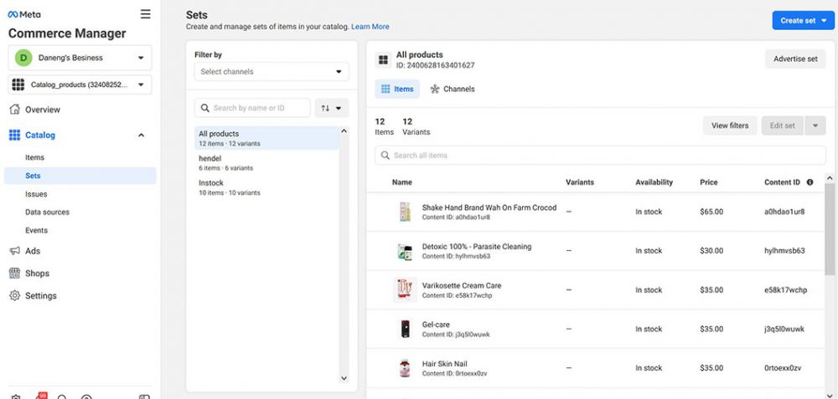Go to Shops in sidebar
838x399 pixels.
(x=37, y=274)
